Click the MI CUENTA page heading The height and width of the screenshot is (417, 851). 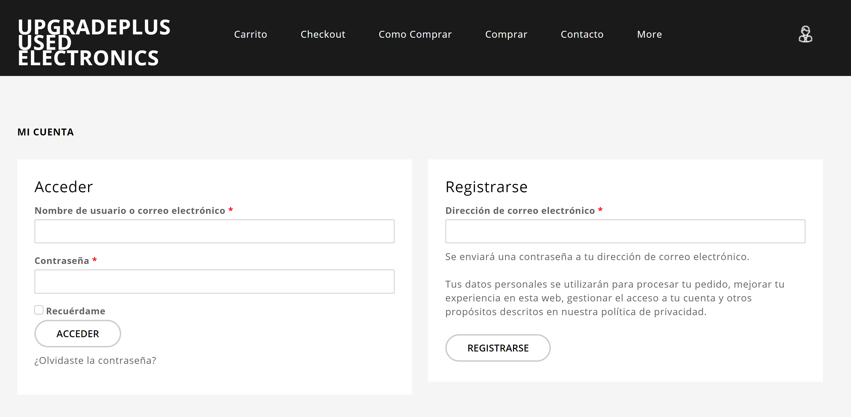click(46, 132)
